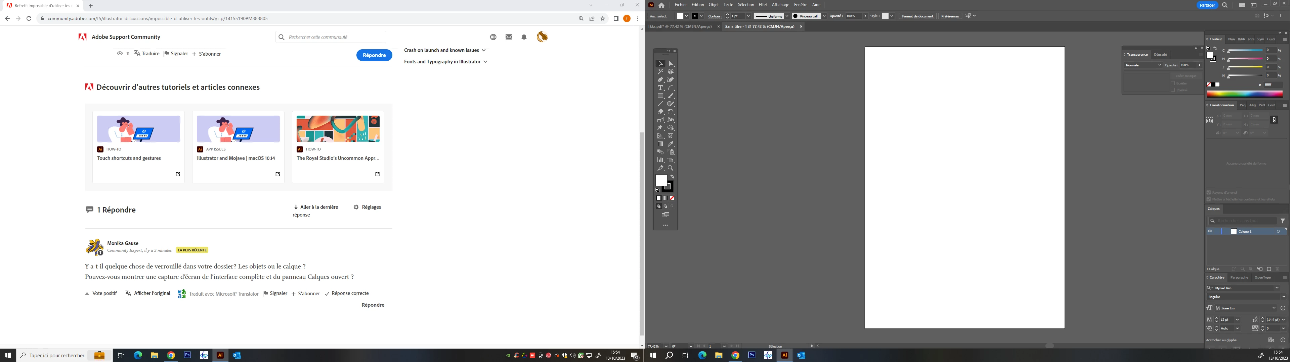Select the Eyedropper tool

[x=671, y=144]
